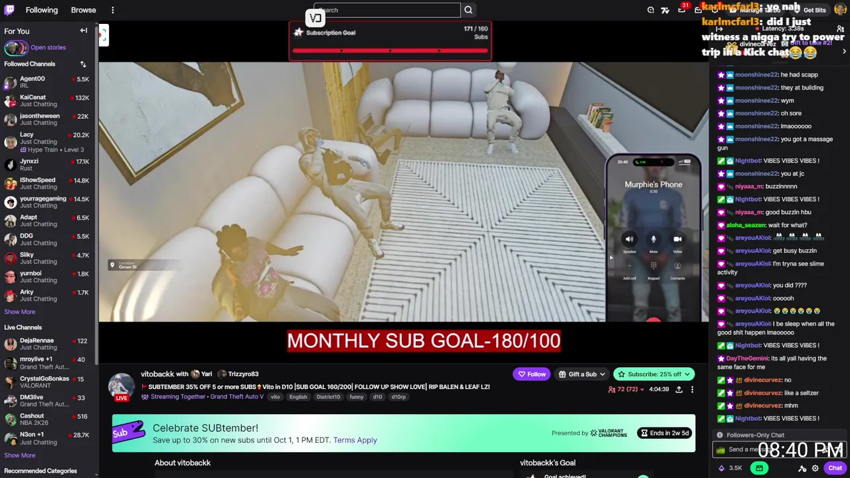Open Yari co-streamer profile
The width and height of the screenshot is (850, 478).
(x=202, y=374)
